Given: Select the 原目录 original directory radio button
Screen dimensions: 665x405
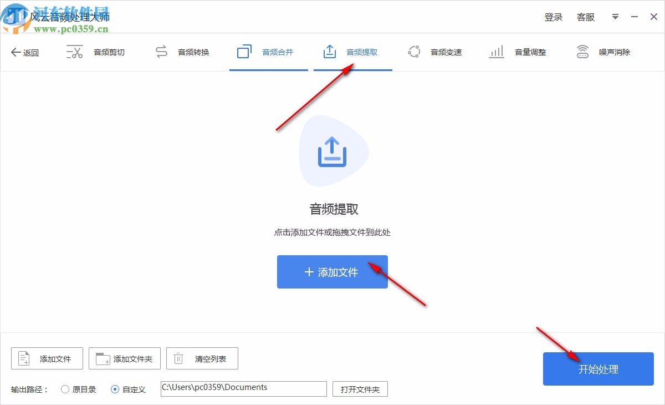Looking at the screenshot, I should [65, 389].
